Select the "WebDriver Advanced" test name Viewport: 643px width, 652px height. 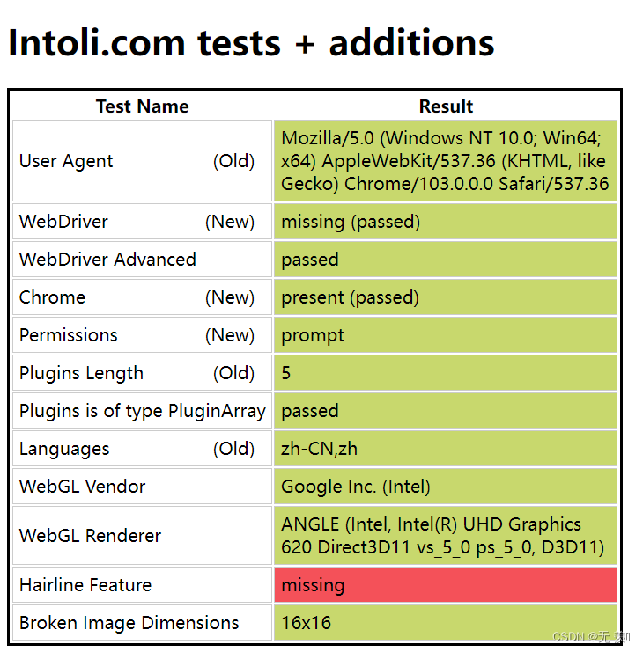(x=107, y=260)
